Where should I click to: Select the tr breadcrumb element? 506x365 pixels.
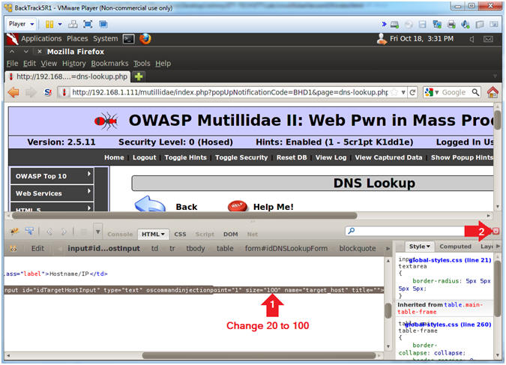click(172, 249)
